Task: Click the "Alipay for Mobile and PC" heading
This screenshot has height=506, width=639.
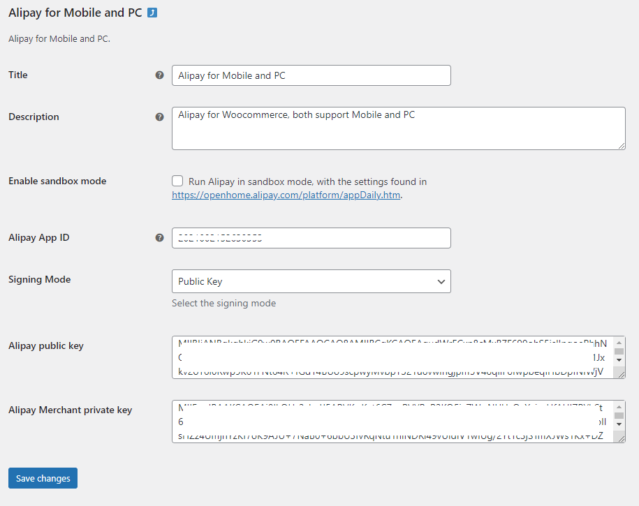Action: 75,13
